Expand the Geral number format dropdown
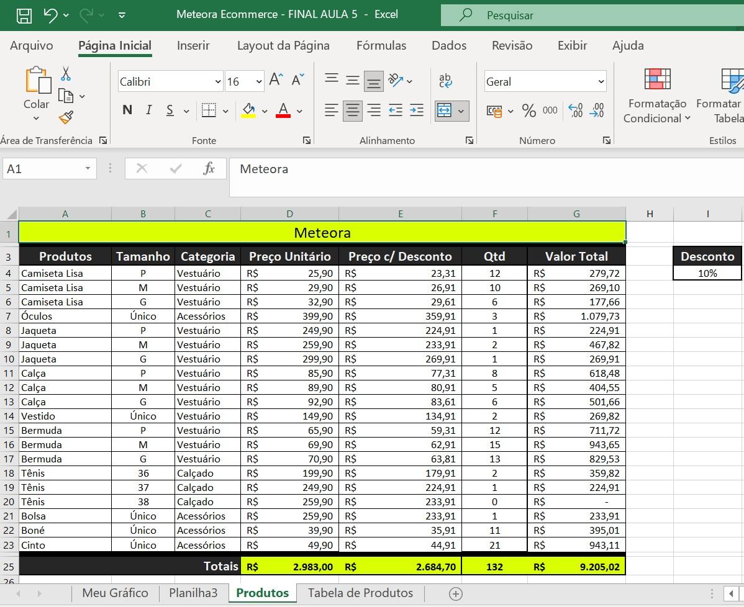Screen dimensions: 744x607 coord(601,82)
